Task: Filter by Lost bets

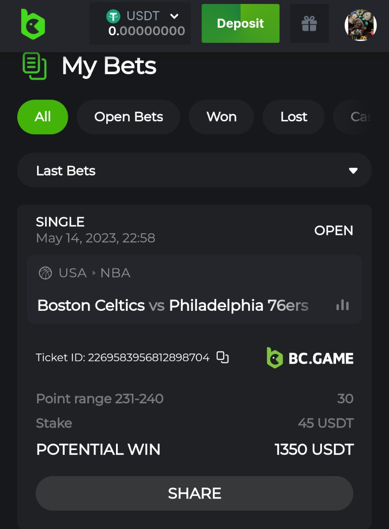Action: (294, 117)
